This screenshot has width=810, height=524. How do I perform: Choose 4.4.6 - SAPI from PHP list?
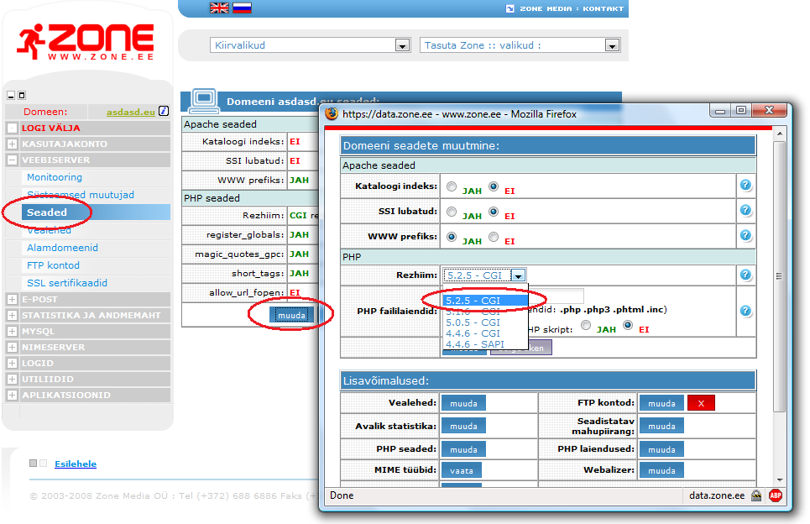click(485, 344)
